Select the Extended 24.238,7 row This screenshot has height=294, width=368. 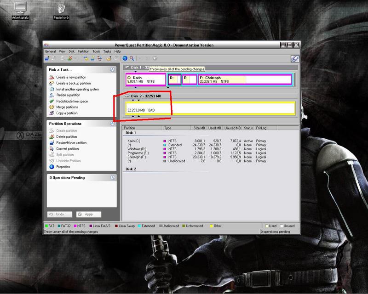click(197, 145)
